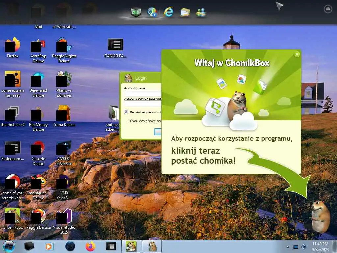Open the green cube dock icon
337x253 pixels.
tap(136, 12)
